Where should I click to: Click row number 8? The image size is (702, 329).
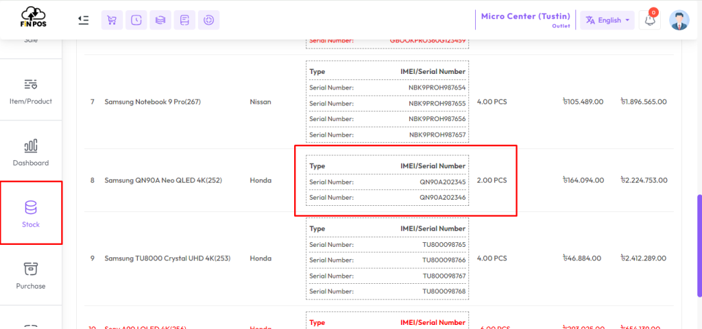(x=93, y=181)
